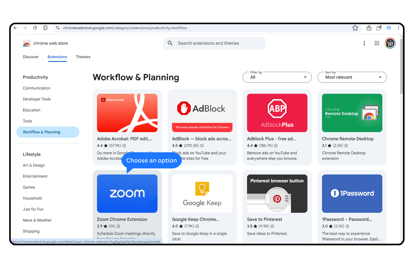
Task: Click Adobe Acrobat thumbnail image
Action: click(127, 113)
